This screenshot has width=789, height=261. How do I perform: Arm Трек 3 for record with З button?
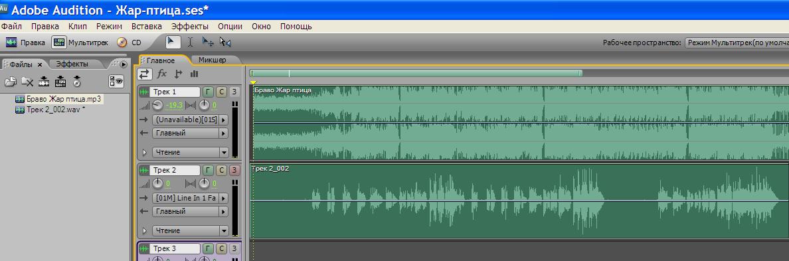pos(234,248)
